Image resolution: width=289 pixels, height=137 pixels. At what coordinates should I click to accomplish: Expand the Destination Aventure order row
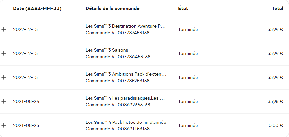[x=4, y=29]
